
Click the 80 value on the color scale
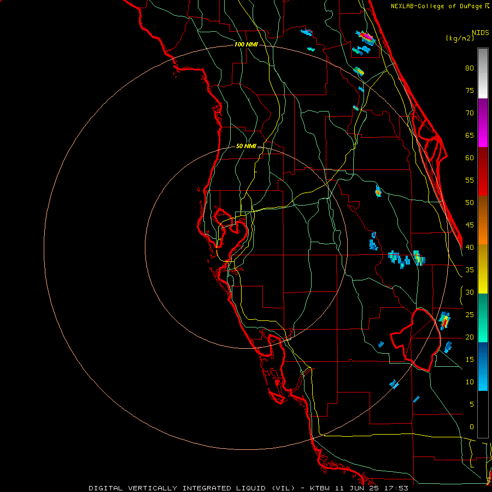470,68
